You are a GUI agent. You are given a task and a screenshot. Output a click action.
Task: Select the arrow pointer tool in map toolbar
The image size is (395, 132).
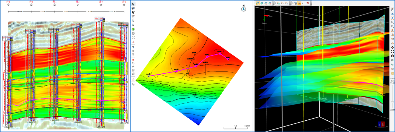133,4
